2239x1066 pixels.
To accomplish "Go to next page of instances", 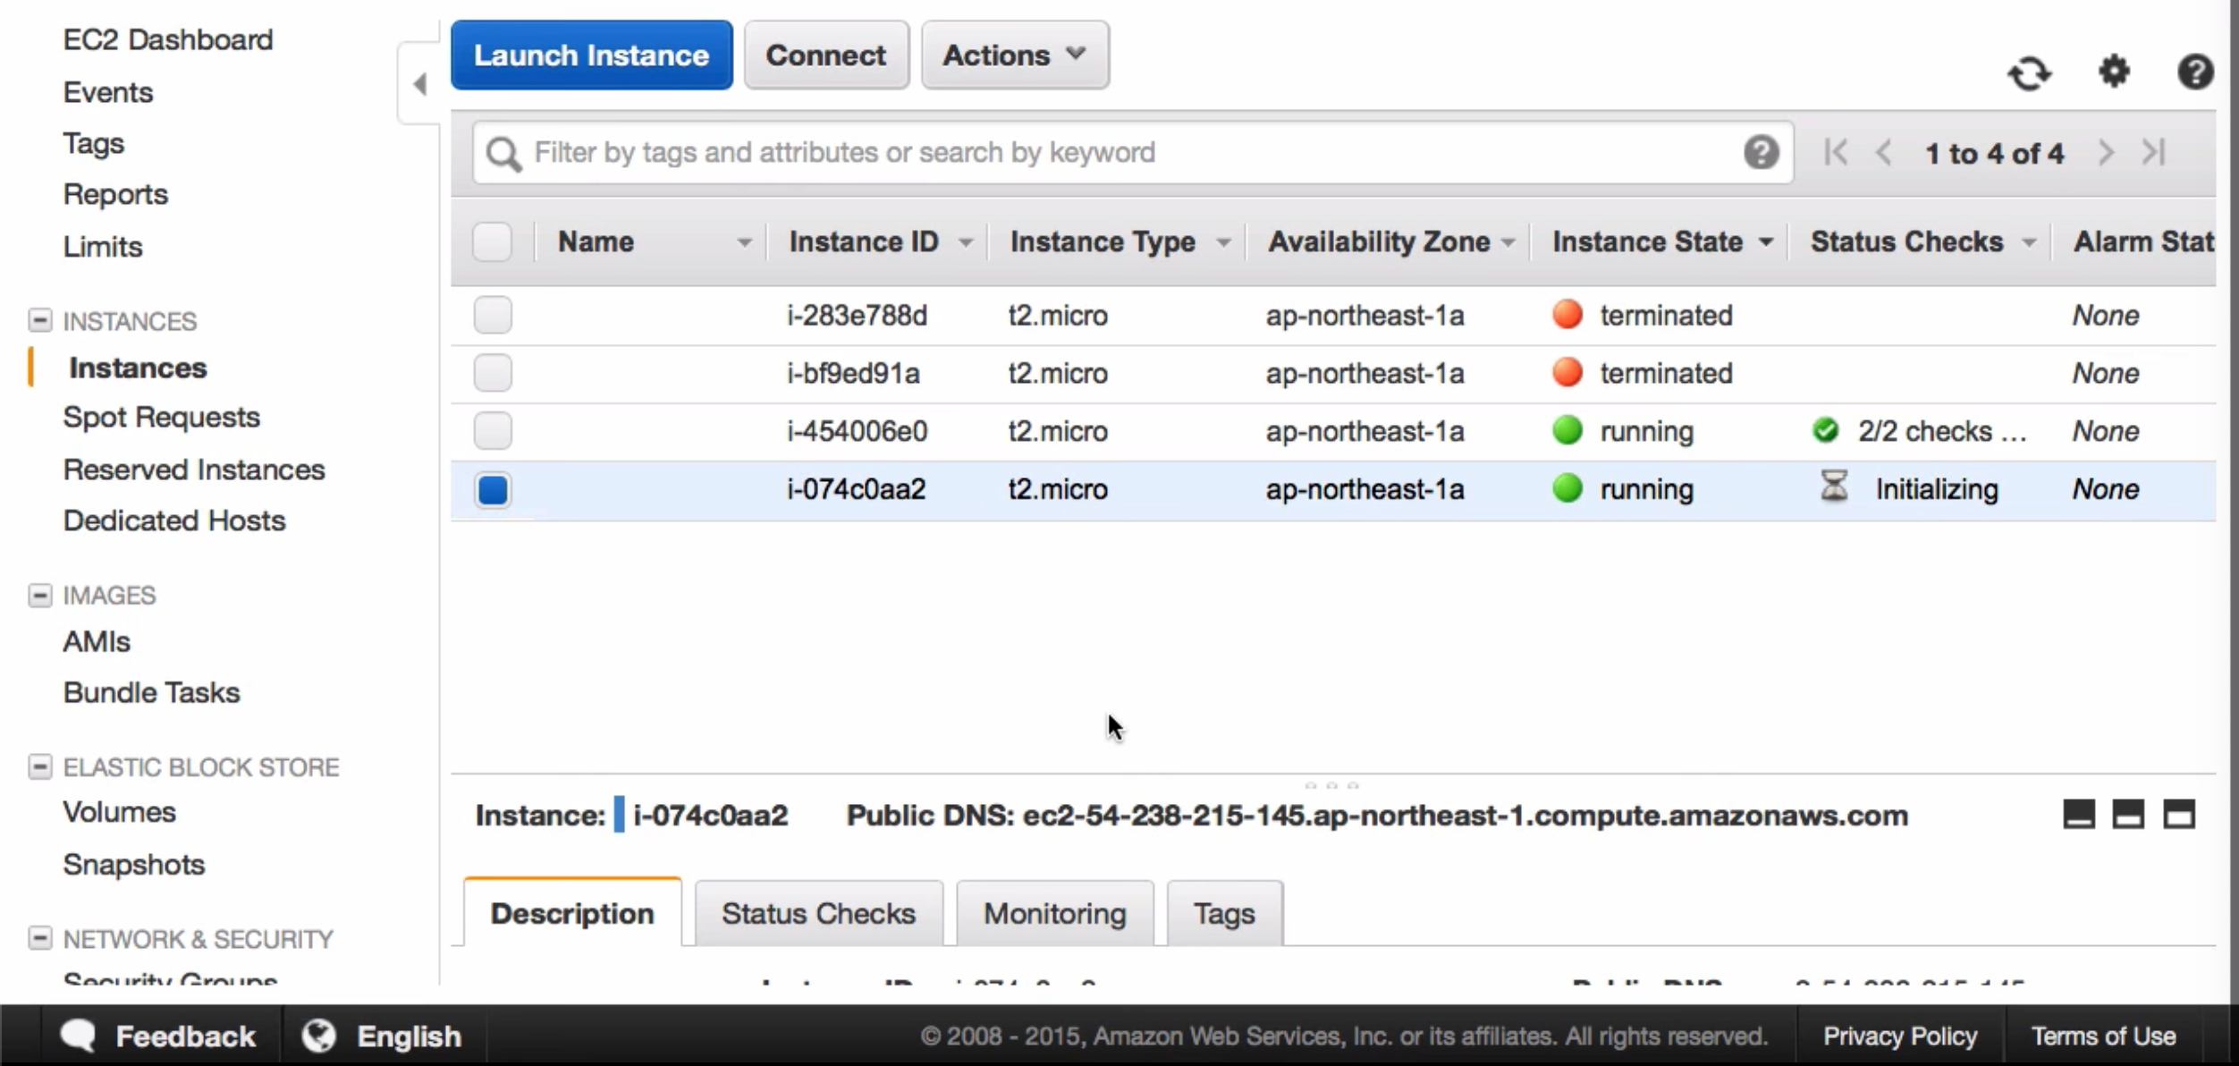I will pyautogui.click(x=2106, y=153).
